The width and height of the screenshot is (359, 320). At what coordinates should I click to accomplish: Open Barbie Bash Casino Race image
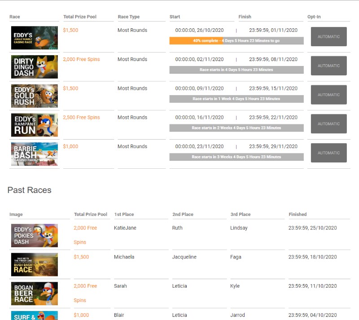(x=35, y=154)
